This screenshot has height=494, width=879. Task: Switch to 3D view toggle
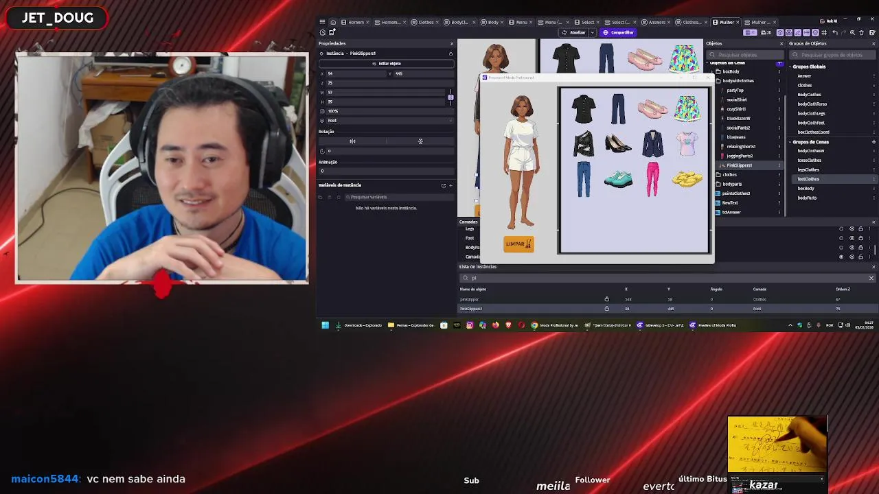point(766,32)
